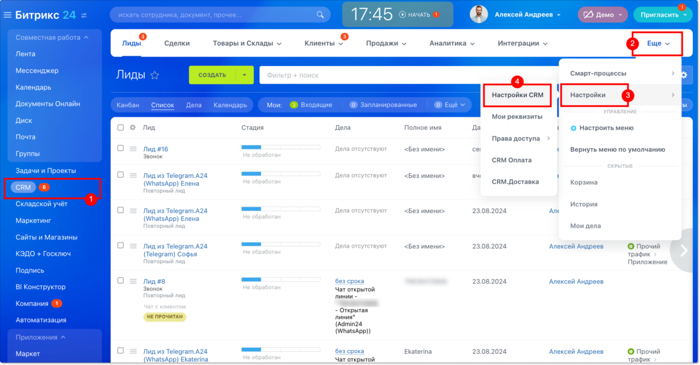Star the Лиды page as favorite
This screenshot has width=700, height=365.
tap(155, 75)
